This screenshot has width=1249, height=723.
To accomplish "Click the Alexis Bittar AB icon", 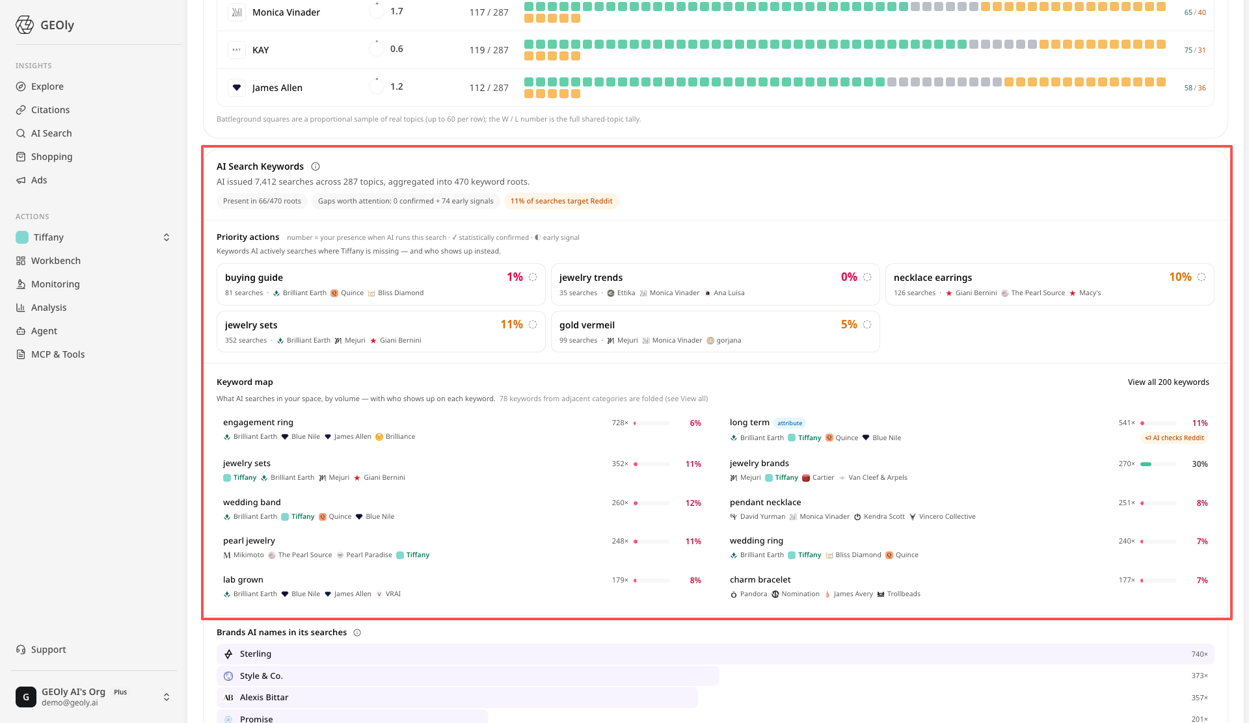I will tap(228, 698).
